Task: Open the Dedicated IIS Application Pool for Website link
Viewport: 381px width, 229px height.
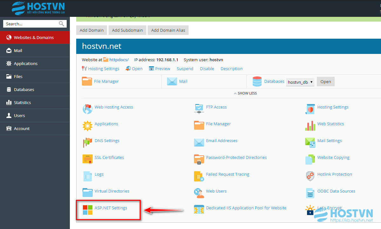Action: [246, 208]
